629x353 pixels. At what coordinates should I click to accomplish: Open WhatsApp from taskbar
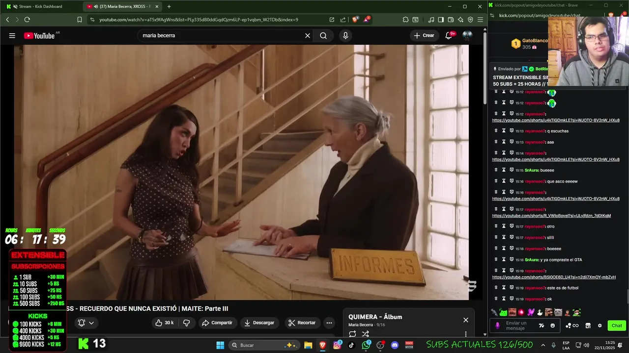[366, 345]
